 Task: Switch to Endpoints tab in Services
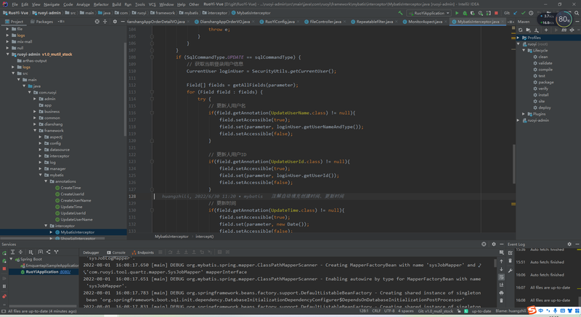click(x=142, y=252)
